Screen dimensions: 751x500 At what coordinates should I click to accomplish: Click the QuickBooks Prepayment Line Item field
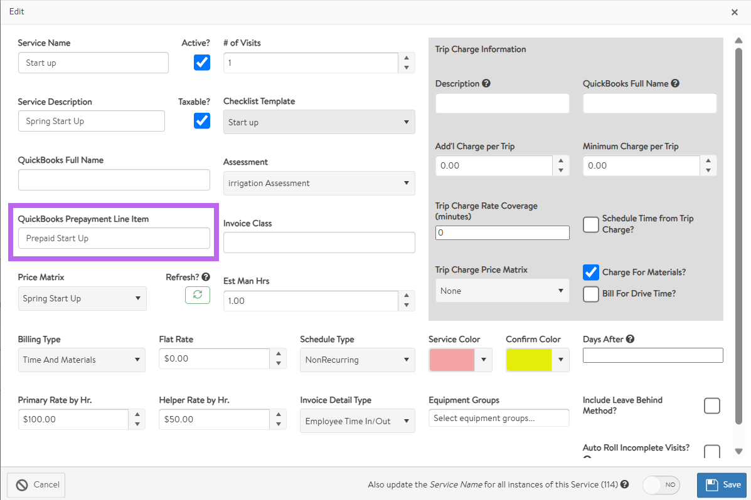pyautogui.click(x=114, y=238)
